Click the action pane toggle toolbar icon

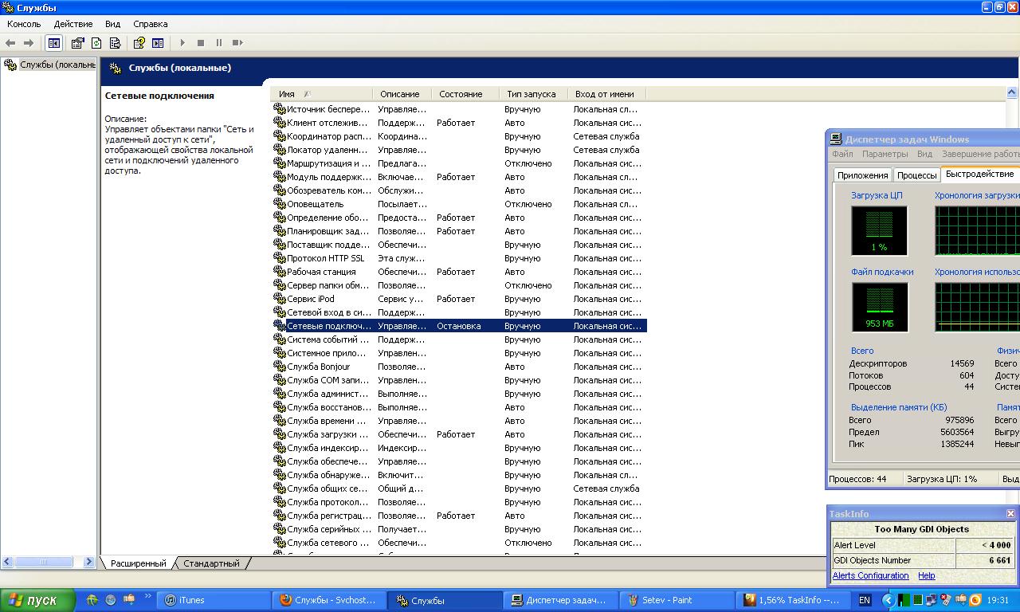click(158, 43)
